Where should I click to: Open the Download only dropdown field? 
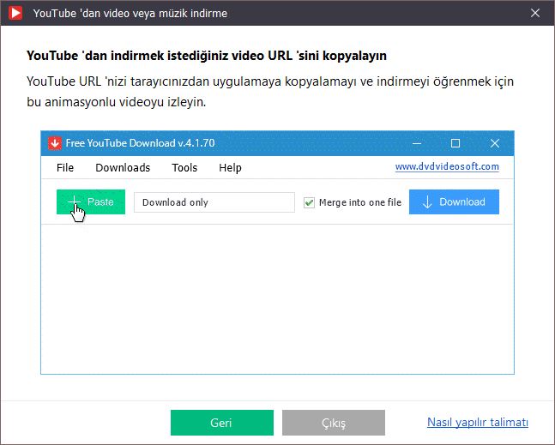(214, 202)
